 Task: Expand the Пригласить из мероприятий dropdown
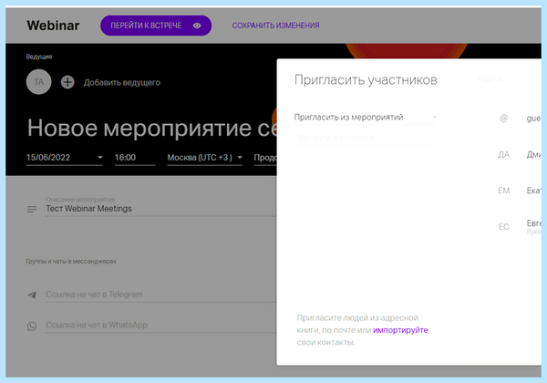[x=366, y=118]
